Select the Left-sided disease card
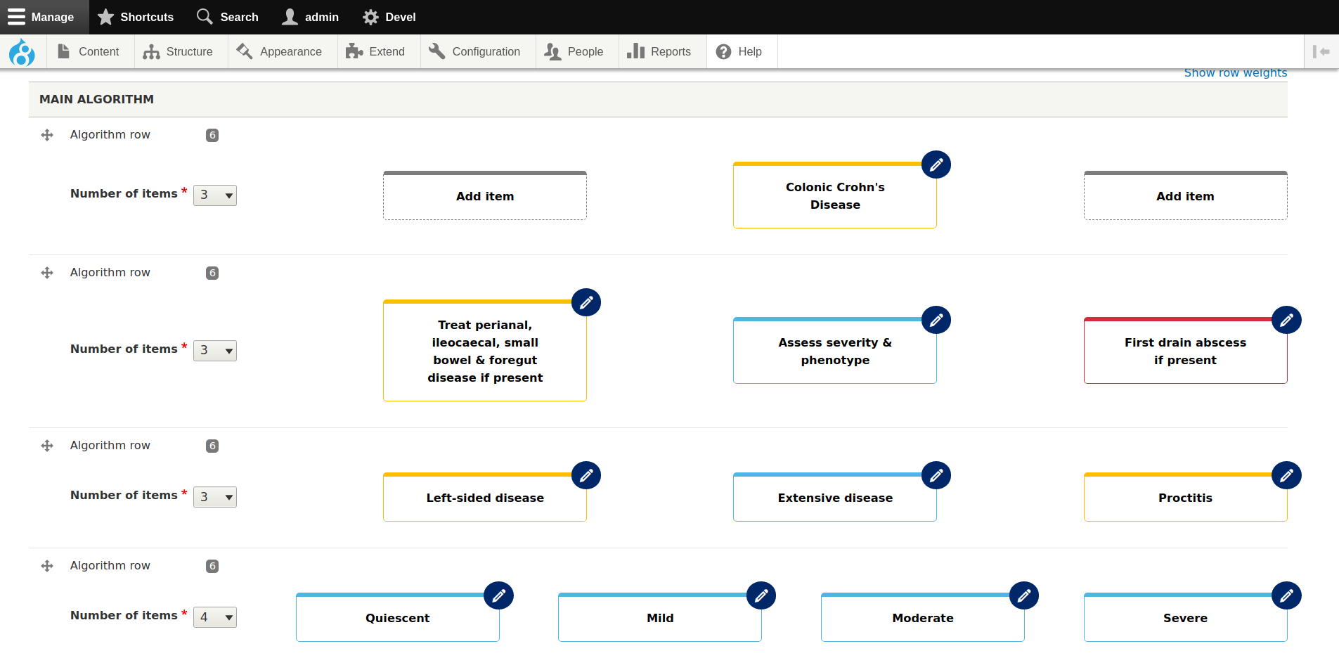Screen dimensions: 1339x658 coord(485,497)
